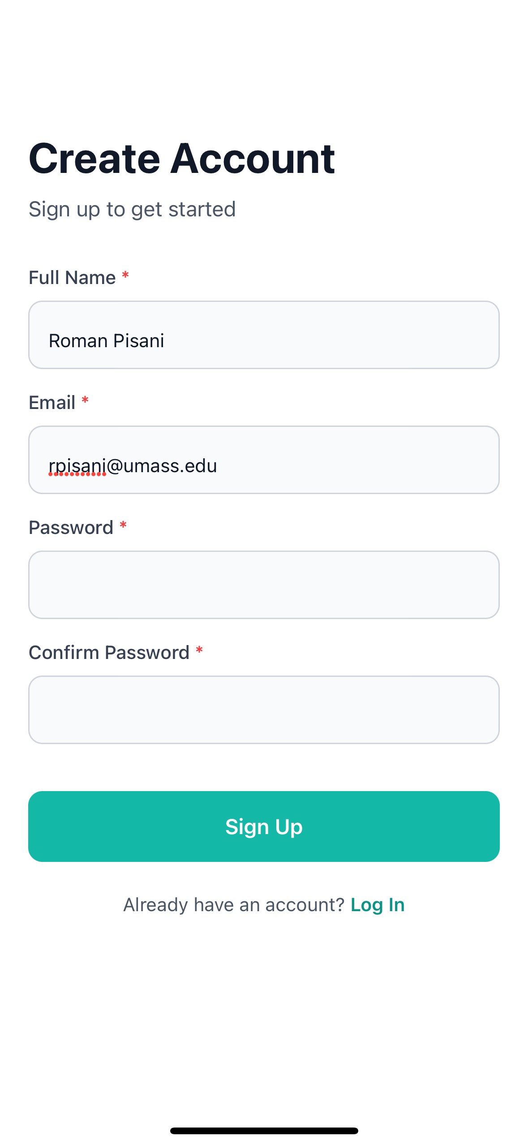Tap the asterisk next to Confirm Password
The height and width of the screenshot is (1145, 528).
click(x=199, y=651)
